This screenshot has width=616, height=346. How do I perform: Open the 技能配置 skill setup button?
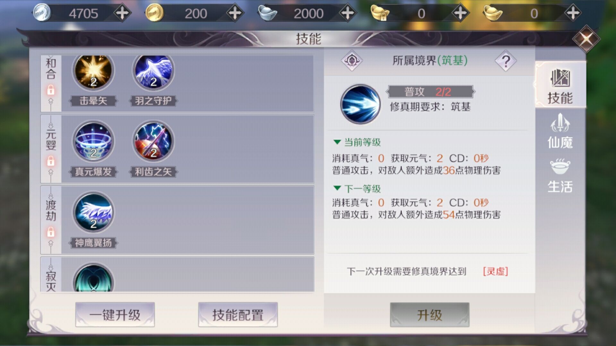coord(238,315)
